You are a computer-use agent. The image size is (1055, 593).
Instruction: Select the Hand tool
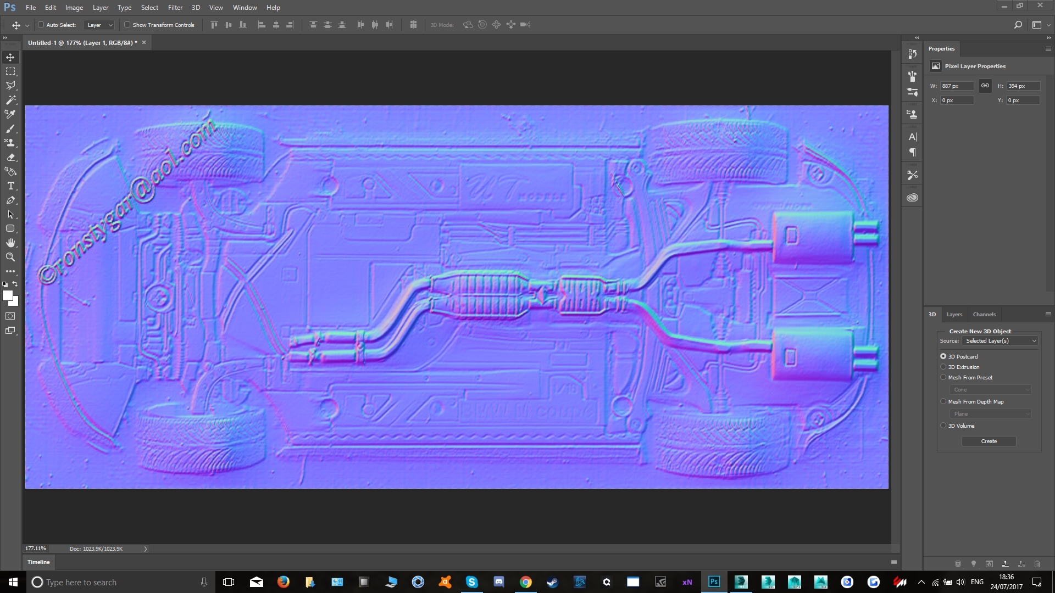[x=10, y=243]
